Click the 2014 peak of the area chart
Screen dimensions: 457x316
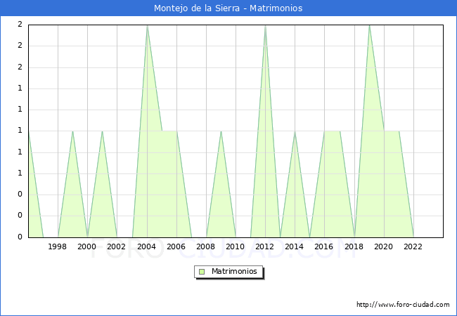pyautogui.click(x=295, y=131)
